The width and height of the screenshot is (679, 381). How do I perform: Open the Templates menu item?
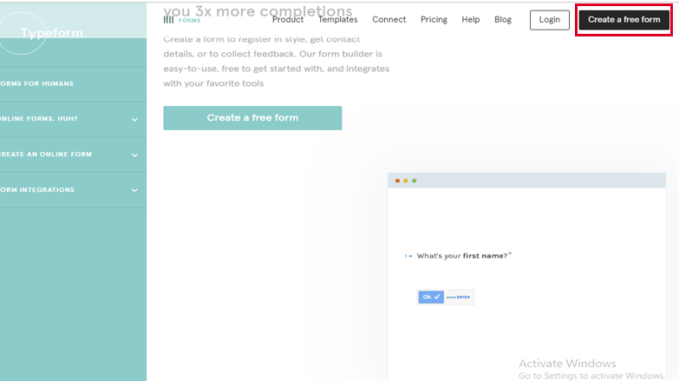(x=338, y=19)
